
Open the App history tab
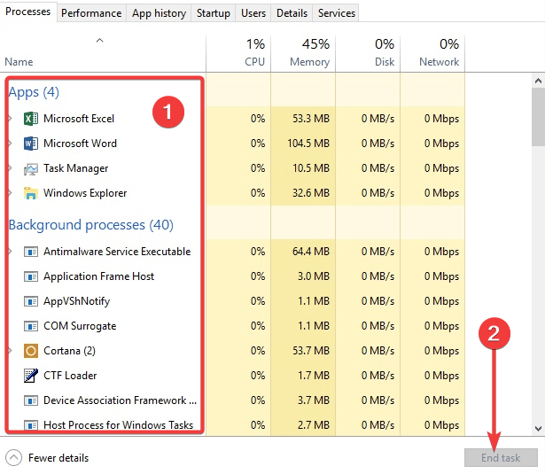pyautogui.click(x=159, y=13)
